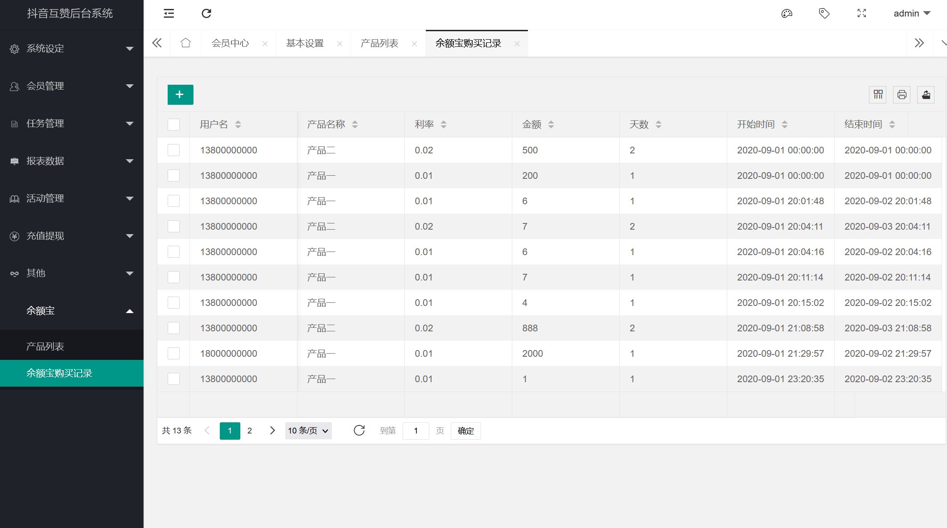
Task: Go to the home tab icon
Action: (186, 43)
